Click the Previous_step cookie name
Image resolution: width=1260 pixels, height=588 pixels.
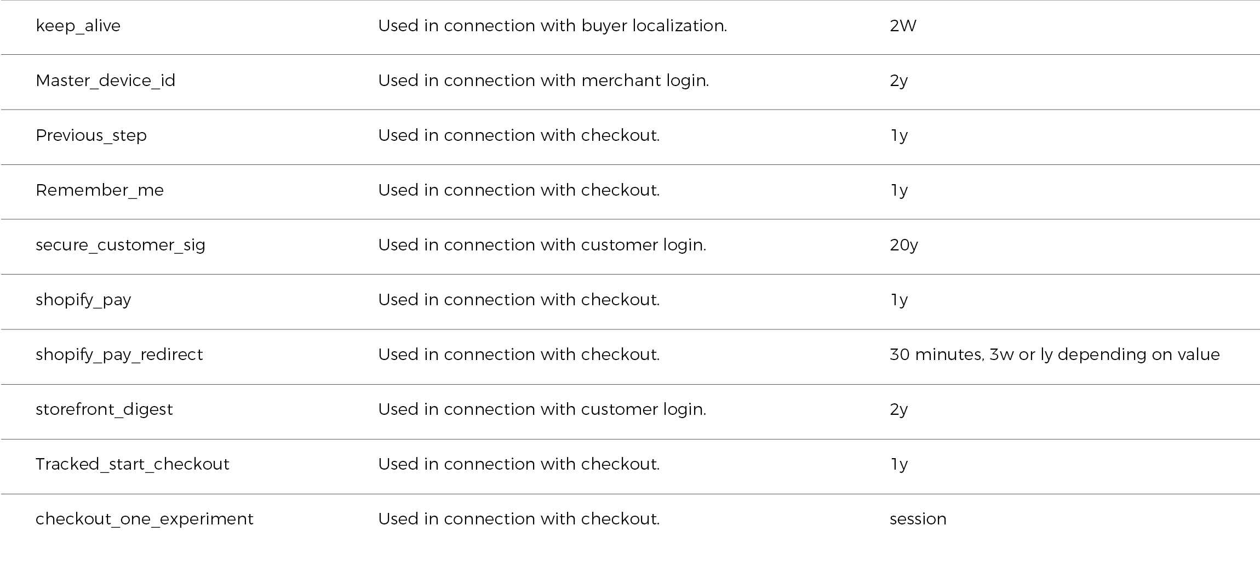(91, 135)
